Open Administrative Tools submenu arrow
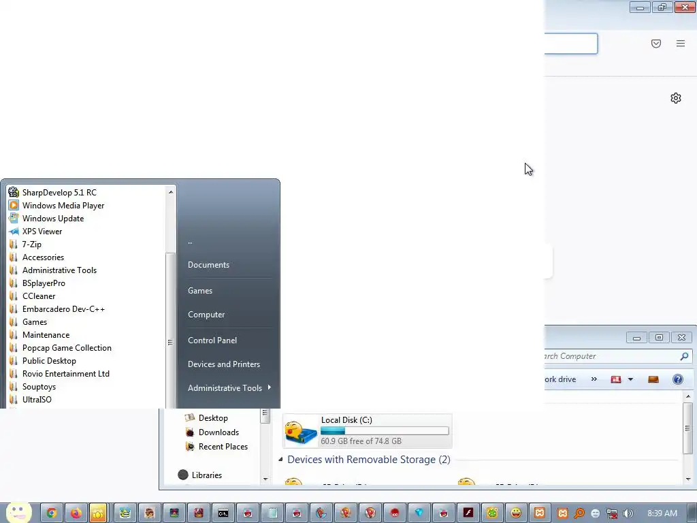The width and height of the screenshot is (697, 523). pos(270,387)
